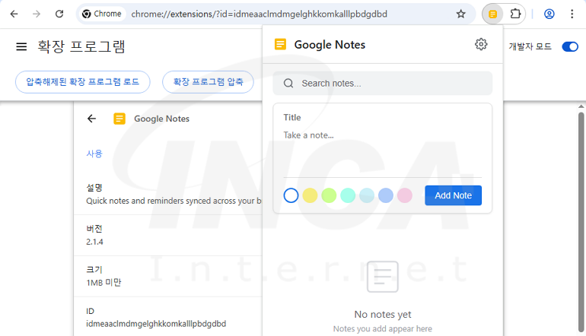Select the light cyan note color swatch

(367, 195)
